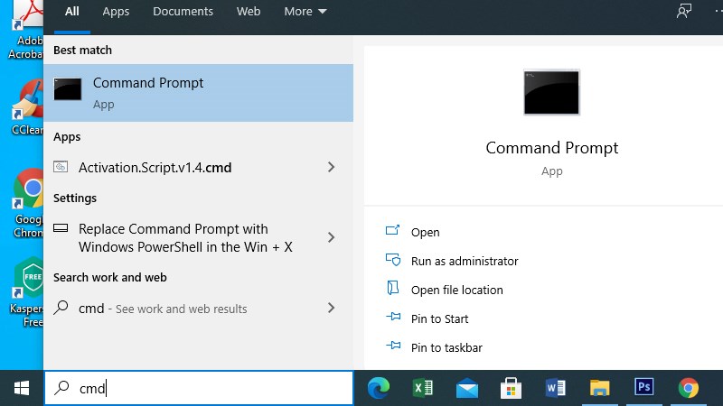723x406 pixels.
Task: Launch Word from the taskbar
Action: (555, 388)
